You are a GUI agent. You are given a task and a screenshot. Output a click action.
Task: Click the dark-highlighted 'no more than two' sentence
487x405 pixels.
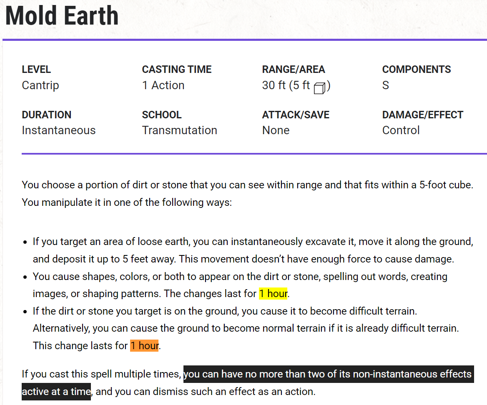click(x=329, y=374)
